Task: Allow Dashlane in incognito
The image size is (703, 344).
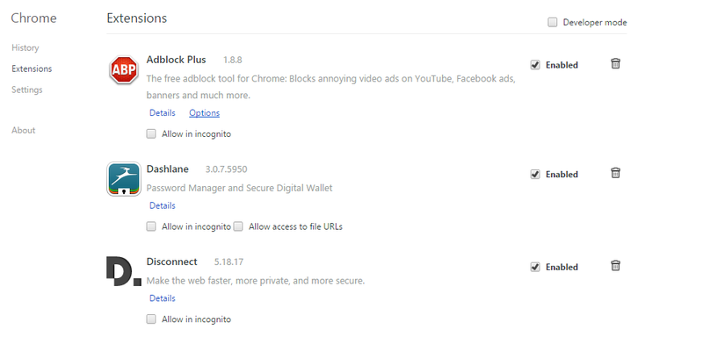Action: [x=151, y=226]
